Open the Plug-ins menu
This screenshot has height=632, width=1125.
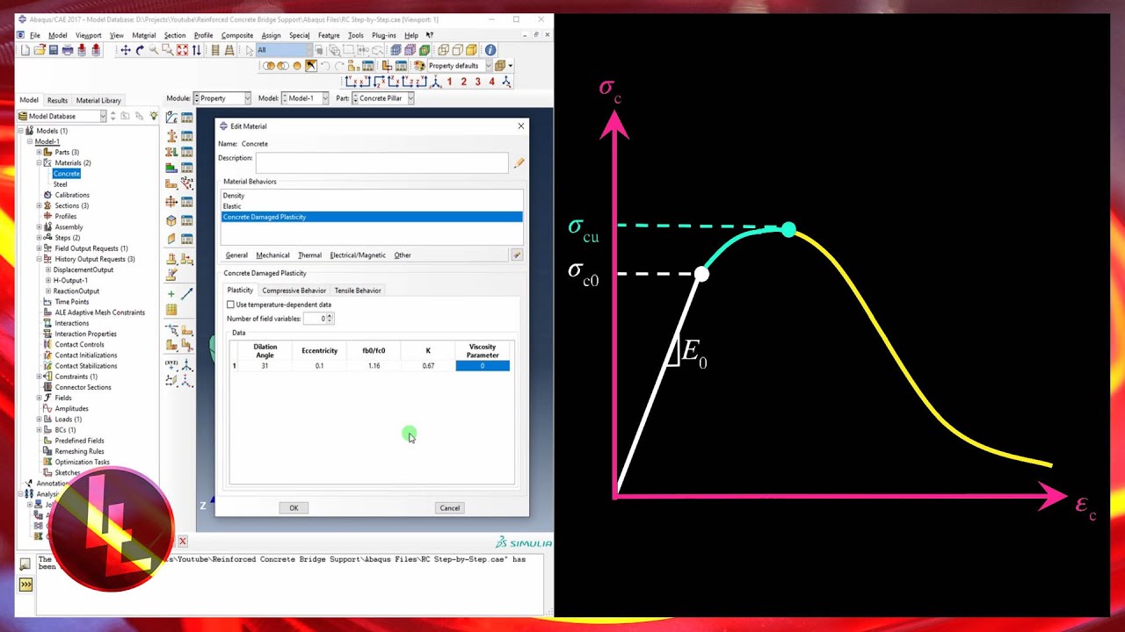(x=383, y=35)
